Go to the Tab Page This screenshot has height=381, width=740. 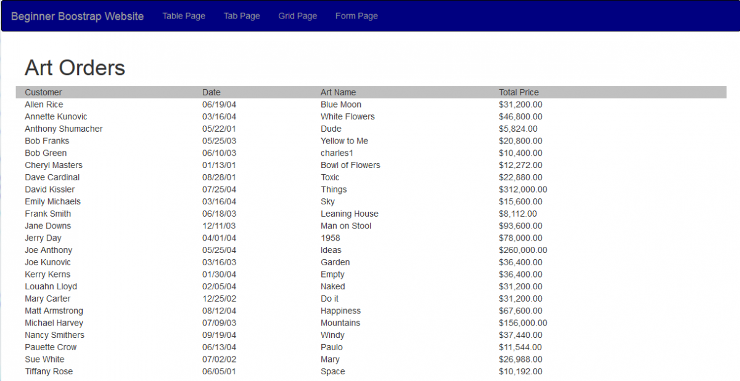coord(242,16)
